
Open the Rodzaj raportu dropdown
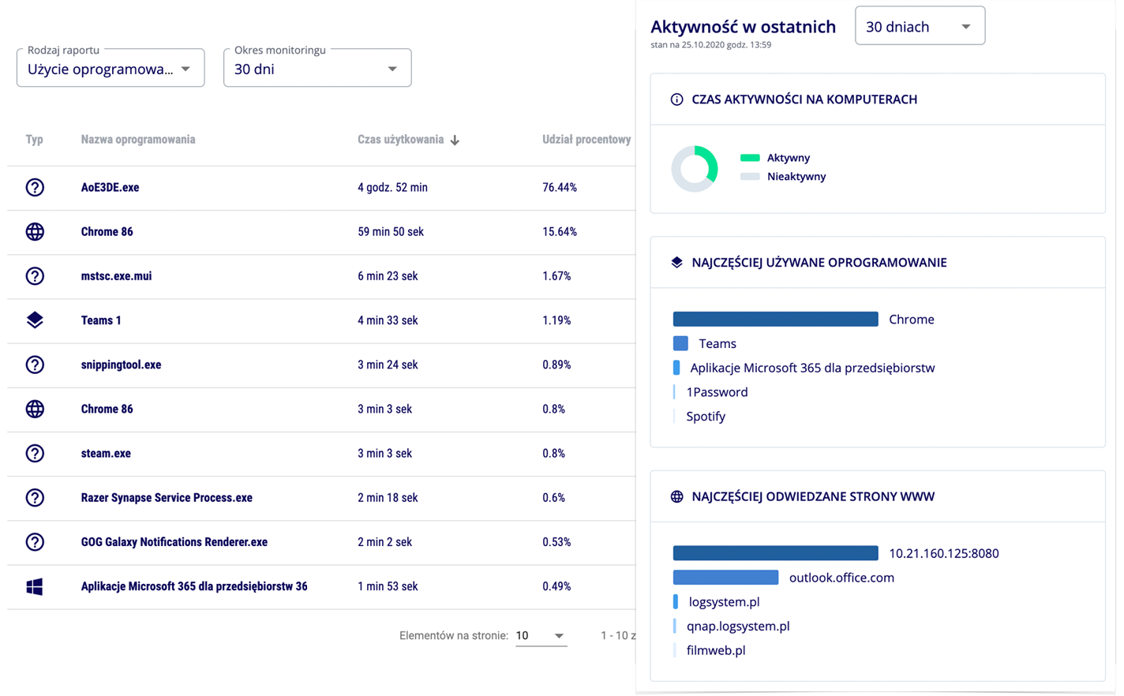point(111,69)
